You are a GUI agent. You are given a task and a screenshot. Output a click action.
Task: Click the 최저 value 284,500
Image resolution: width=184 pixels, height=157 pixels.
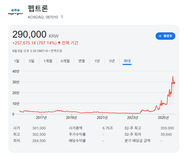39,141
